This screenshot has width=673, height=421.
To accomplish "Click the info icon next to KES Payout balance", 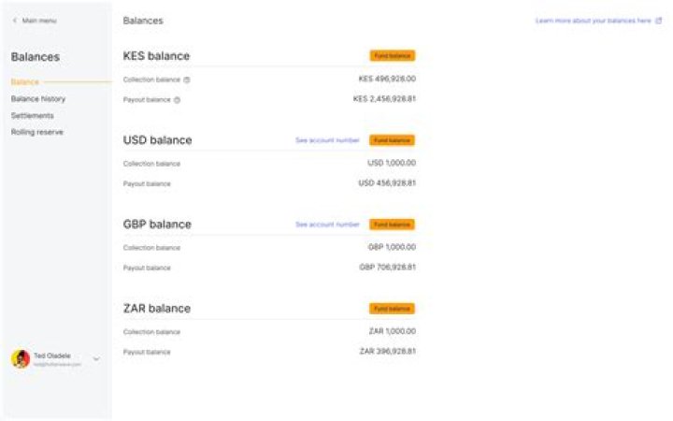I will [177, 100].
